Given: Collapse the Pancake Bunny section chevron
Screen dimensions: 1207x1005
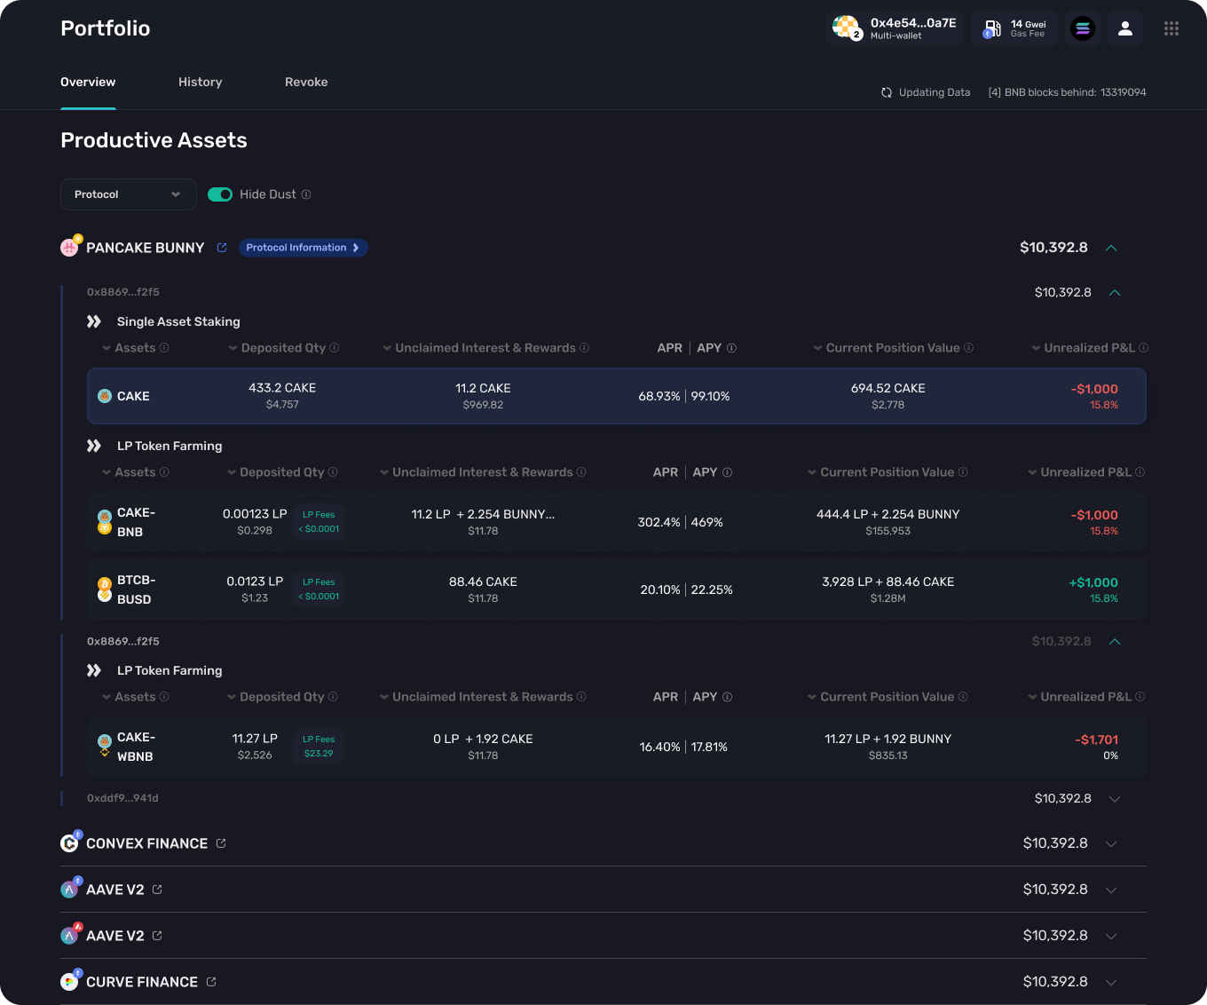Looking at the screenshot, I should 1111,248.
